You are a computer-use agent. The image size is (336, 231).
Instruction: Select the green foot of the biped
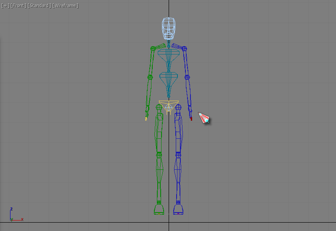159,209
